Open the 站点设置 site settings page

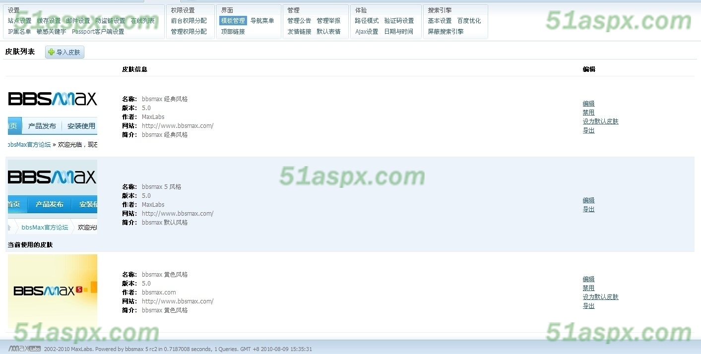coord(19,21)
